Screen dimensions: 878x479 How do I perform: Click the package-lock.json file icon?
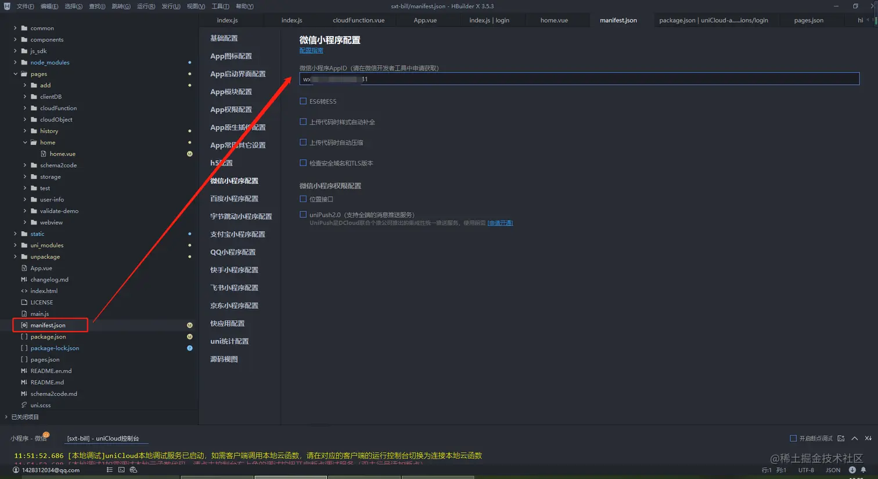click(24, 348)
